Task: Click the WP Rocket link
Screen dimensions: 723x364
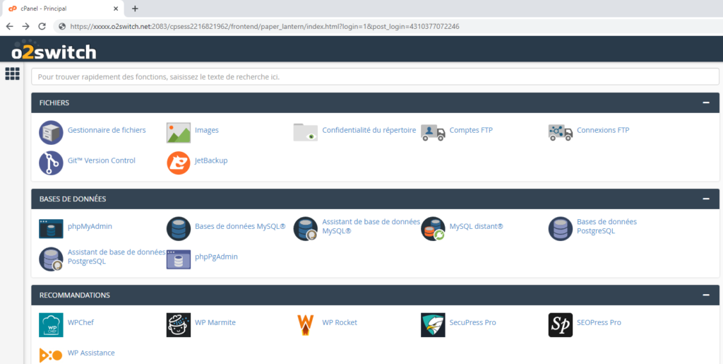Action: click(340, 322)
